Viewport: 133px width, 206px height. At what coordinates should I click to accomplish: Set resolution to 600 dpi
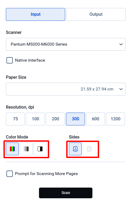coord(96,119)
